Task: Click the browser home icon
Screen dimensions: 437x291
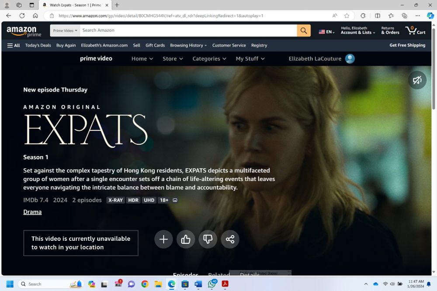Action: pos(35,16)
